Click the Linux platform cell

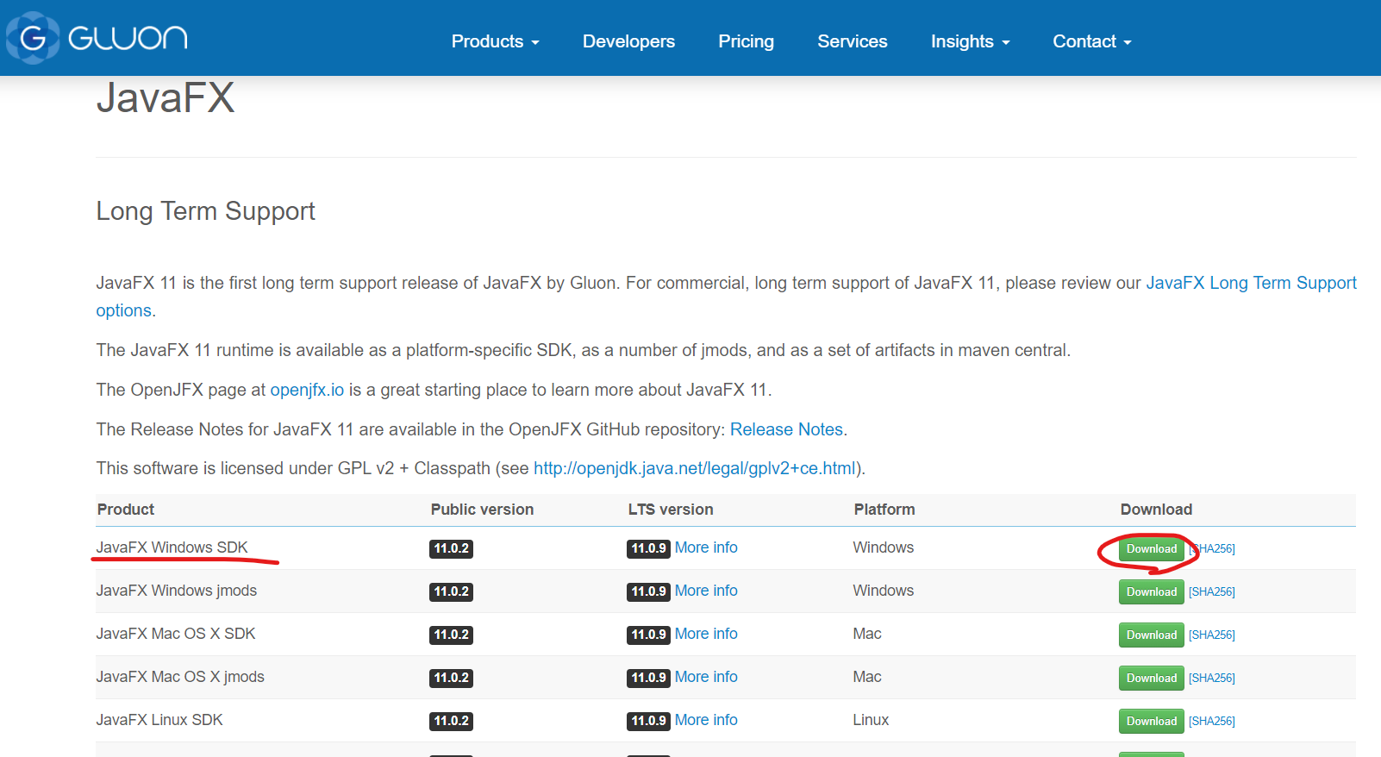click(871, 720)
